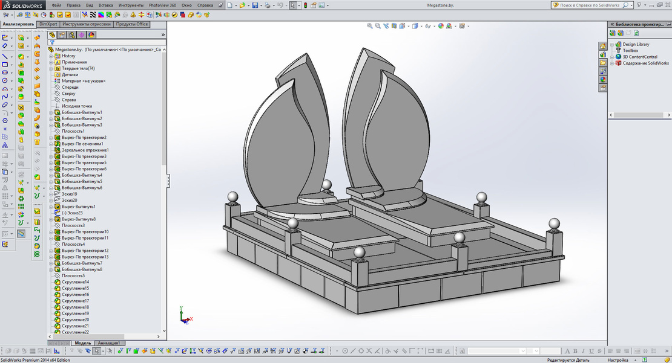Click the Save icon in the top toolbar
The width and height of the screenshot is (672, 363).
[255, 5]
